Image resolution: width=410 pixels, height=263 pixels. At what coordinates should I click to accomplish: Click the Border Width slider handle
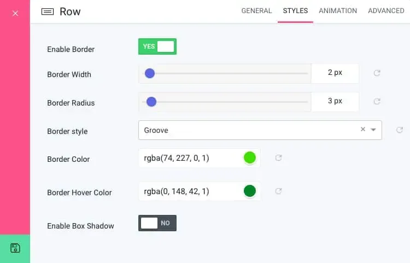[150, 73]
